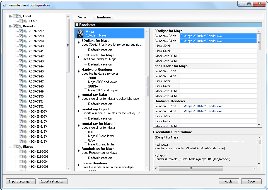The image size is (268, 190).
Task: Collapse the Hardware Renderer disclosure triangle
Action: click(x=79, y=72)
